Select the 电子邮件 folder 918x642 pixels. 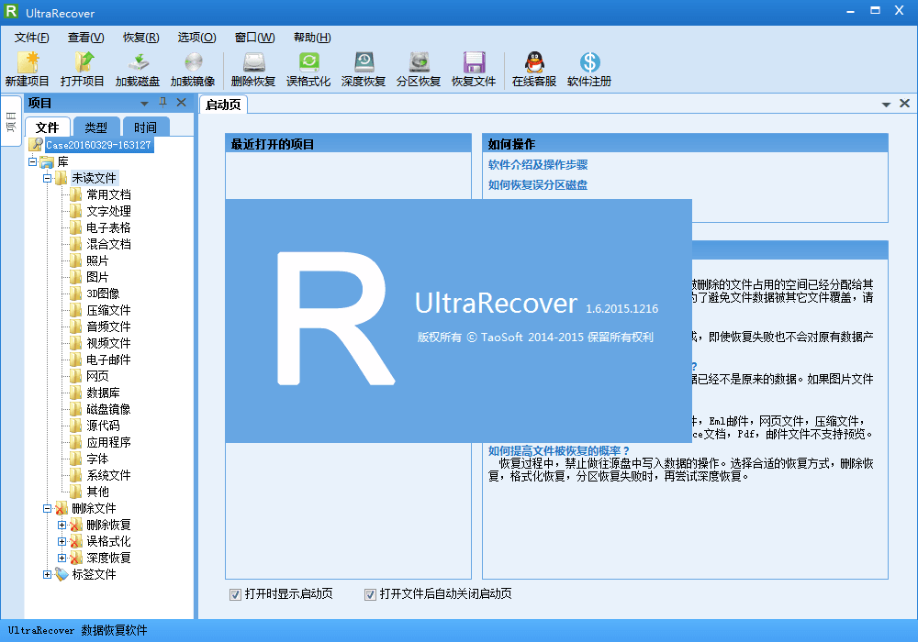click(108, 359)
